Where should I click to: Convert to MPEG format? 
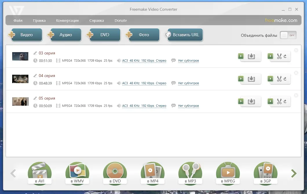[x=228, y=173]
